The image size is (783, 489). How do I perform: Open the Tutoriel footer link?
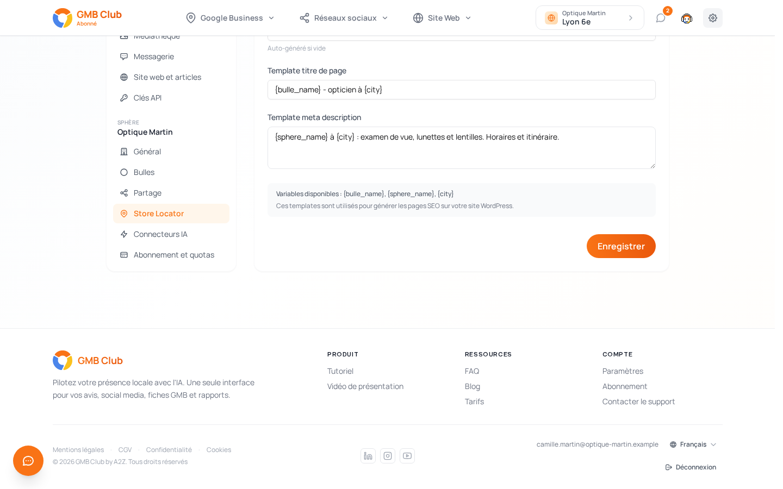point(340,371)
